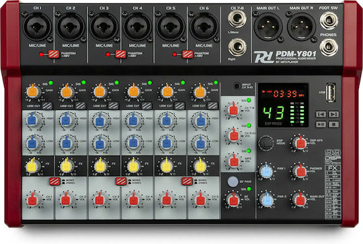
Task: Click the green 43 DSP mode number
Action: coord(274,113)
